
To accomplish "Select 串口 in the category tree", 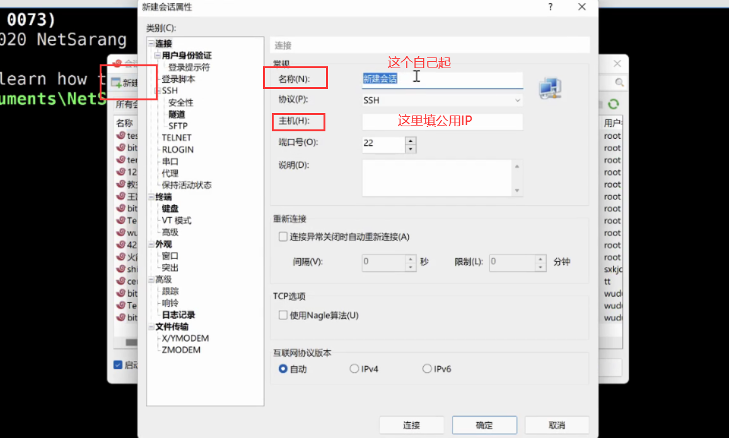I will (x=170, y=162).
